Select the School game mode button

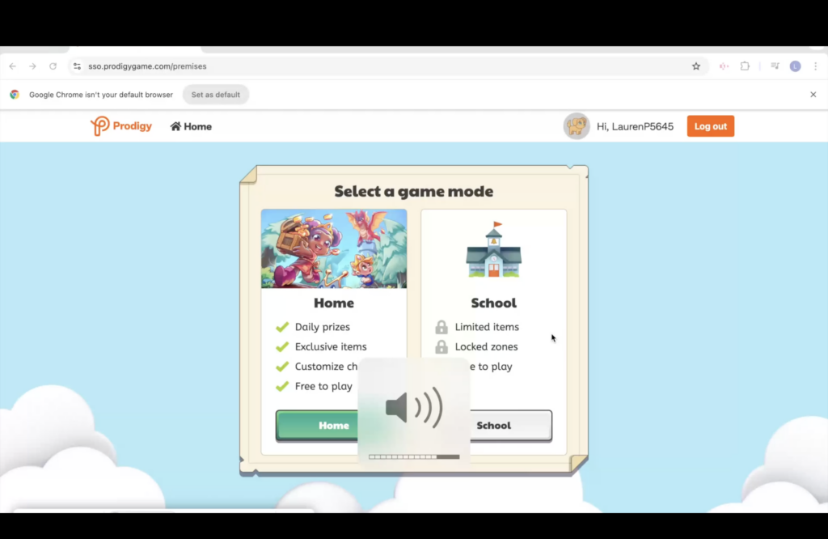coord(511,426)
